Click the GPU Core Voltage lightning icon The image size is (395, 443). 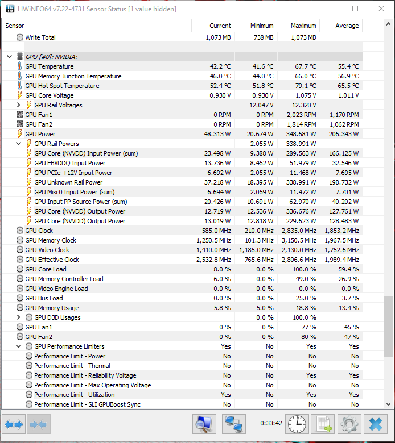pos(19,95)
